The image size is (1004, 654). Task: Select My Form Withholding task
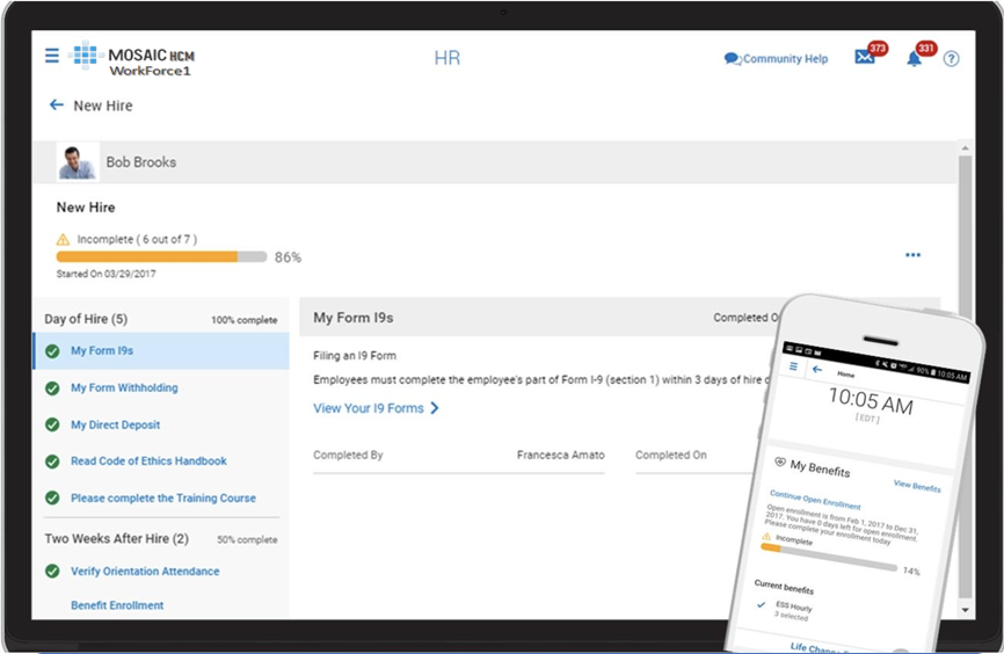click(x=124, y=388)
